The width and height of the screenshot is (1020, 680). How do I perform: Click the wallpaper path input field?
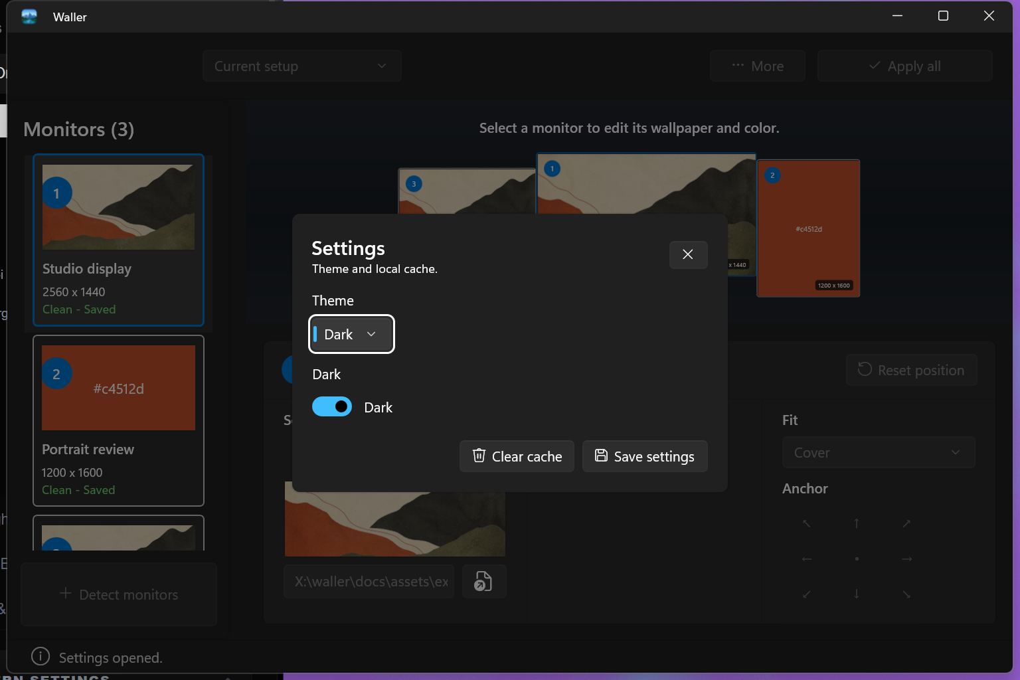point(369,581)
